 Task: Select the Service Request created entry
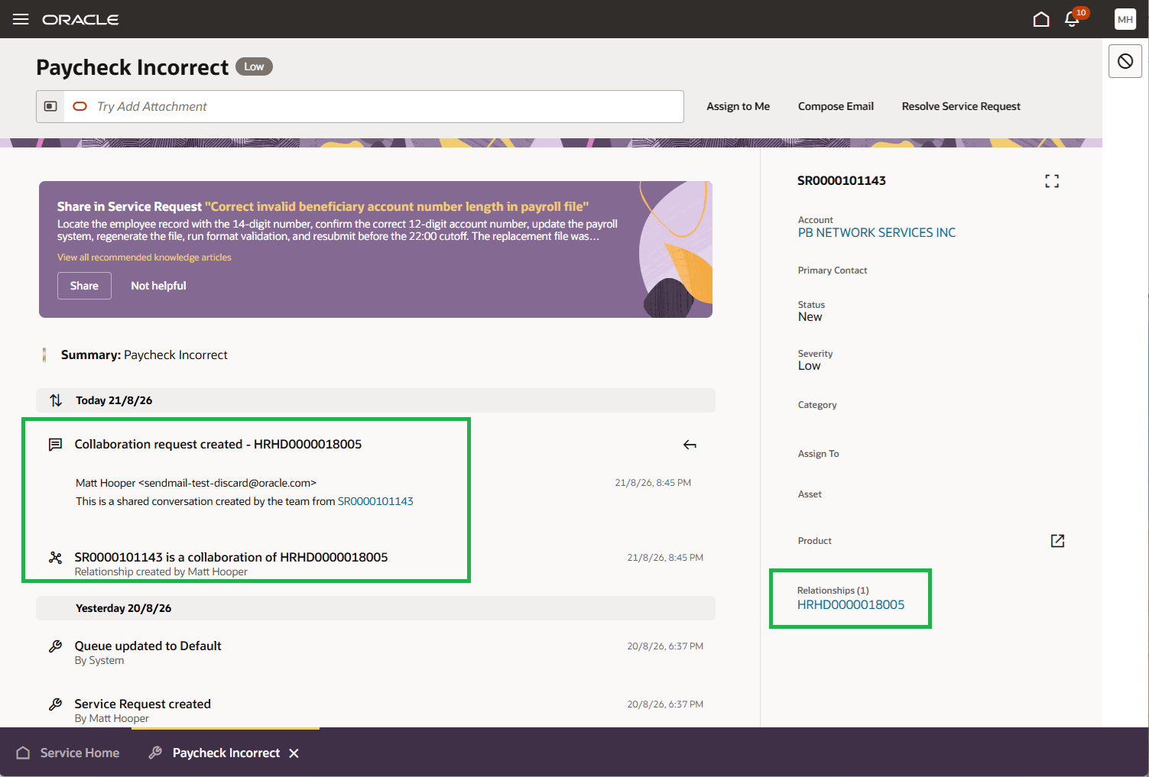[x=142, y=704]
